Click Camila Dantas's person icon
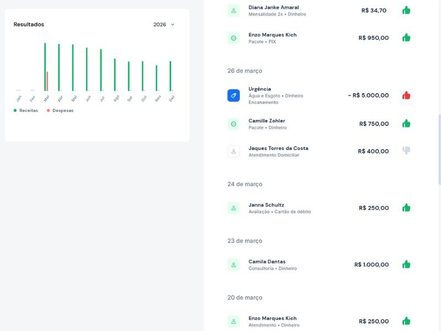441x331 pixels. click(233, 265)
